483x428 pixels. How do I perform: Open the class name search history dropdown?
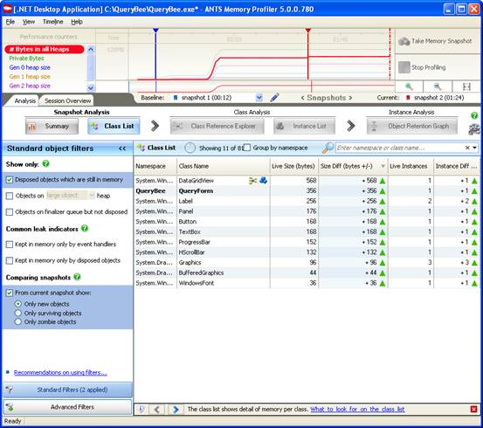click(x=475, y=148)
